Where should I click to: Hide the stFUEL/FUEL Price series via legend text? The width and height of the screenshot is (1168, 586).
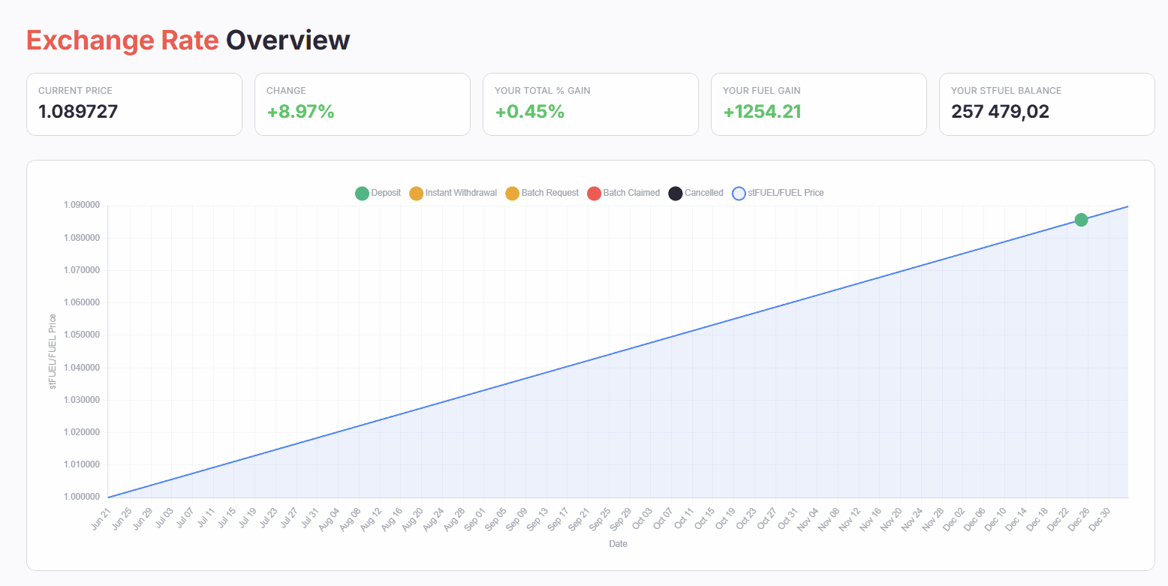click(785, 193)
